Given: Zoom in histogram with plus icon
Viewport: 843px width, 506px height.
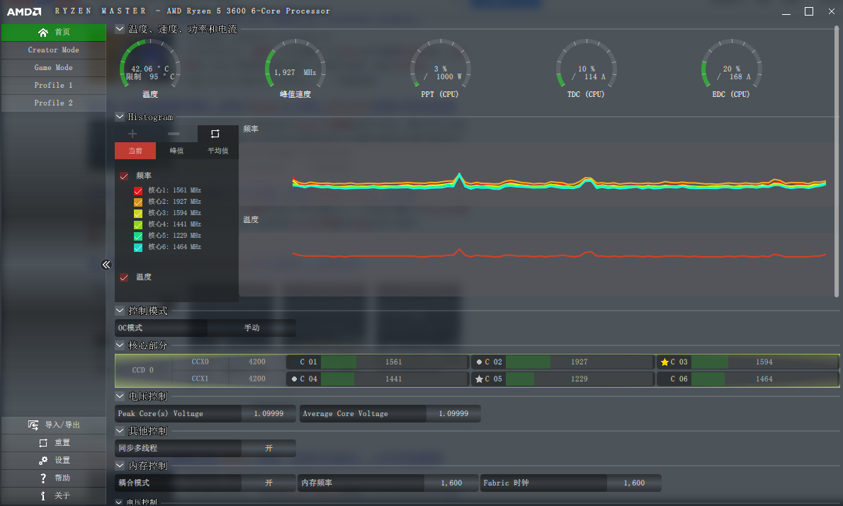Looking at the screenshot, I should click(132, 134).
